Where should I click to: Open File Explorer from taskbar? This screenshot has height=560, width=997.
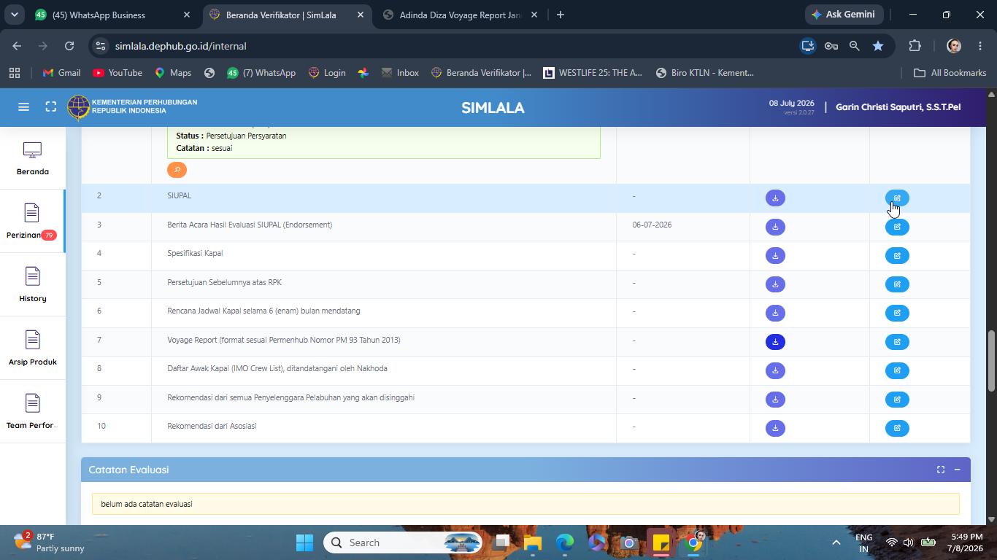(532, 542)
